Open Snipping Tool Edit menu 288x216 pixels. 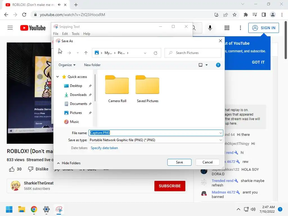65,34
